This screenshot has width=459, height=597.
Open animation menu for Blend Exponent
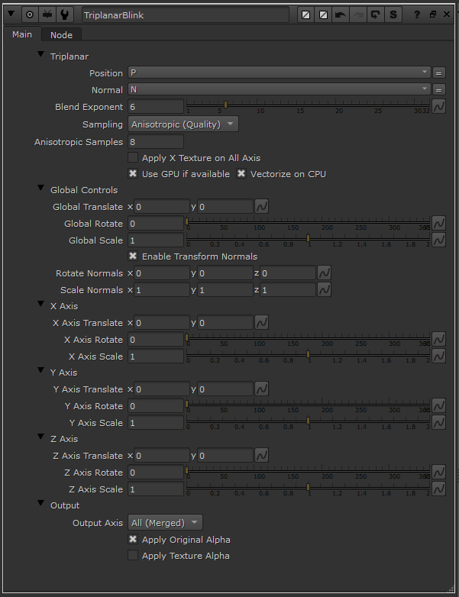[439, 107]
